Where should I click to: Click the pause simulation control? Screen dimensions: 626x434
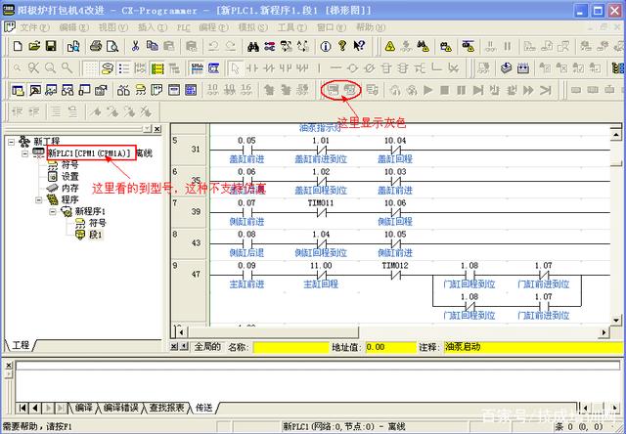[x=461, y=91]
